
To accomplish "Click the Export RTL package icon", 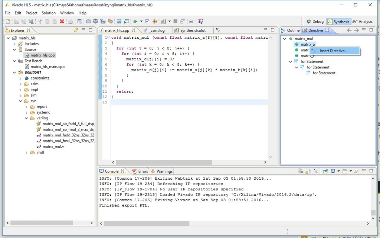I will [155, 22].
